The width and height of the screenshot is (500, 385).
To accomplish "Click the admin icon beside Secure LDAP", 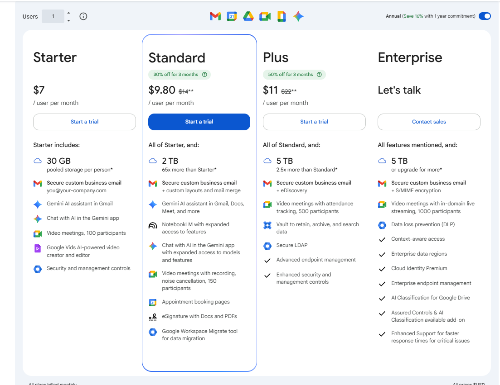I will point(267,246).
